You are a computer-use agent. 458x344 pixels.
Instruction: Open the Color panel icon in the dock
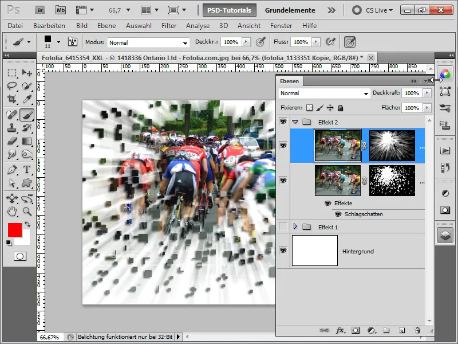445,74
